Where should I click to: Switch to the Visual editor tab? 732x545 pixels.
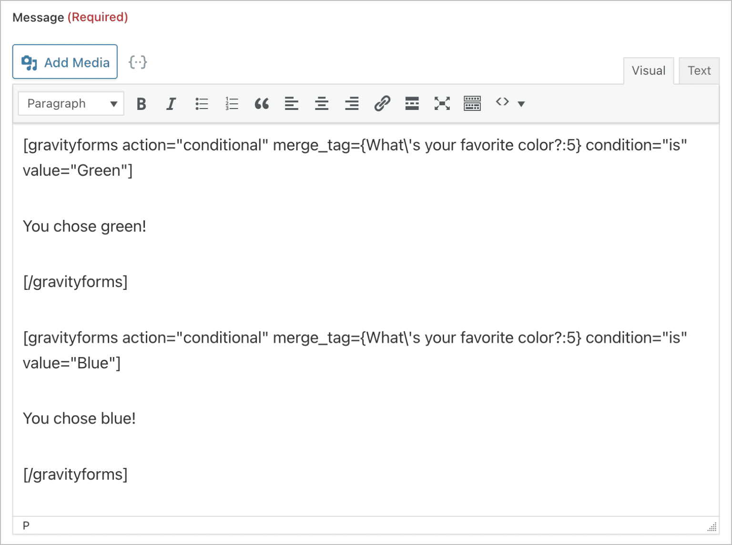[x=649, y=71]
